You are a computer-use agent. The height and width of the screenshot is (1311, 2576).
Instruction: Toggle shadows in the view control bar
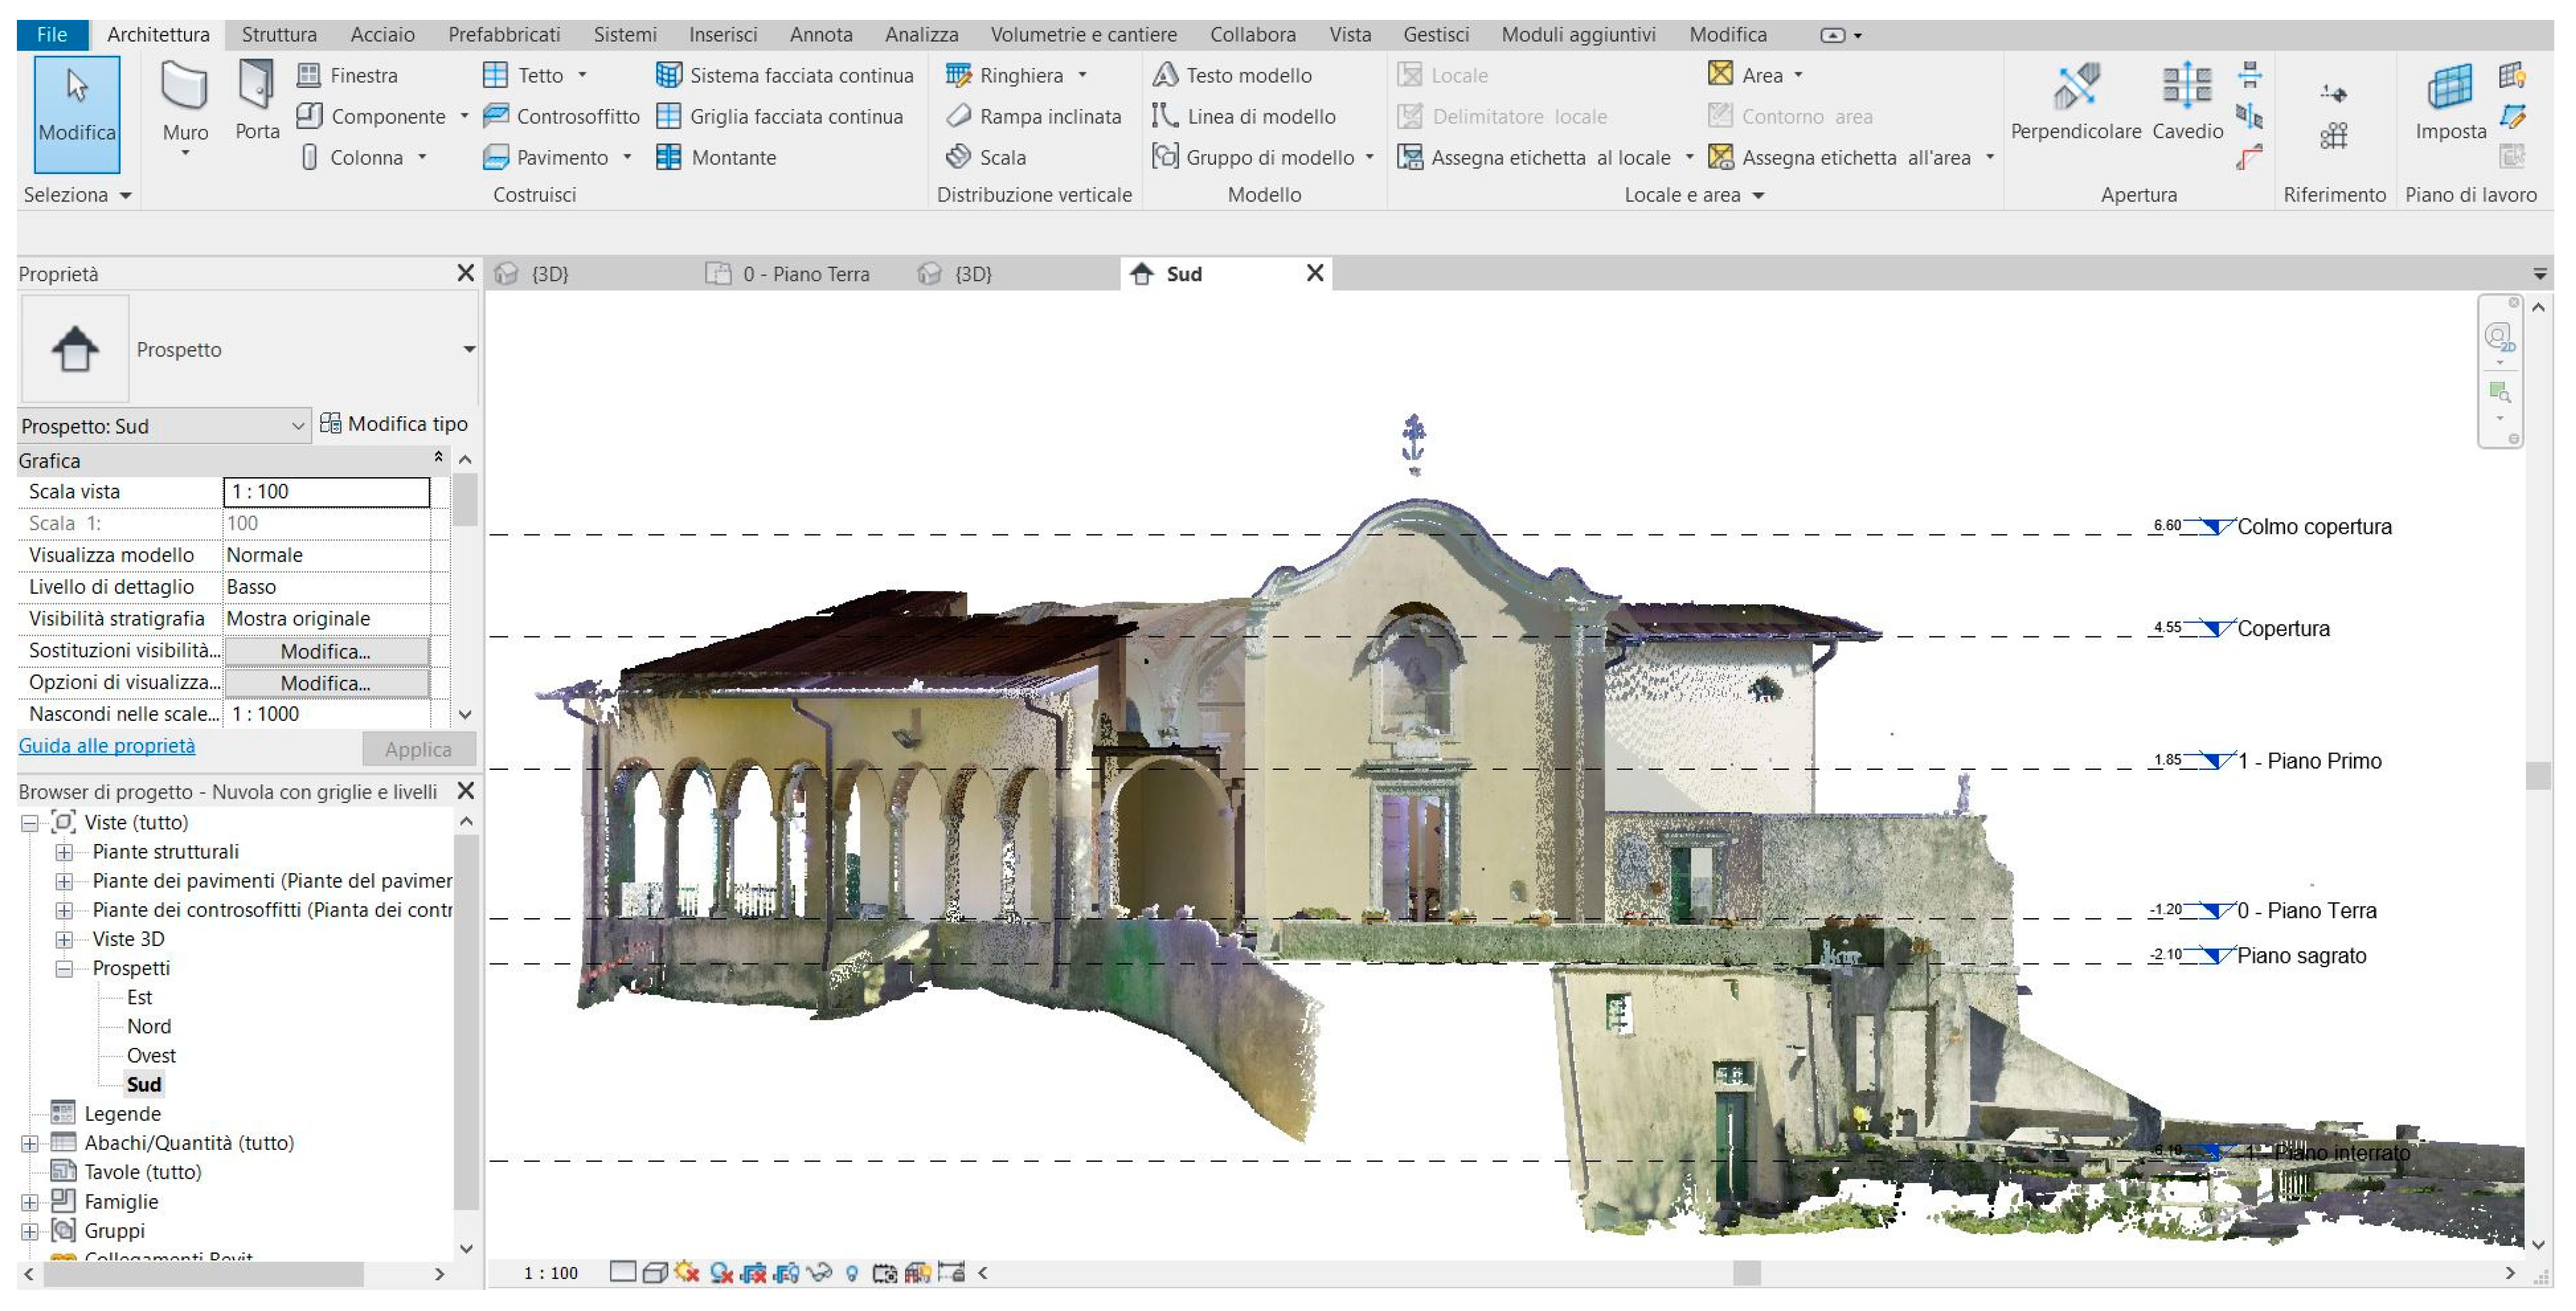(720, 1273)
